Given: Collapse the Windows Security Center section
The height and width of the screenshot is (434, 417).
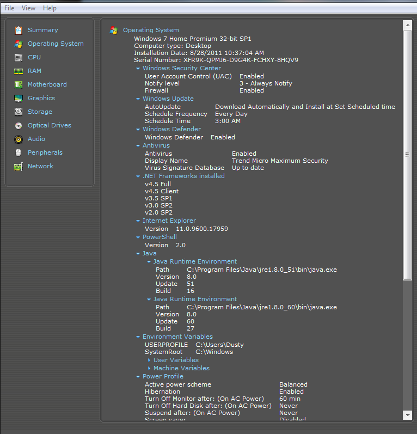Looking at the screenshot, I should click(138, 69).
